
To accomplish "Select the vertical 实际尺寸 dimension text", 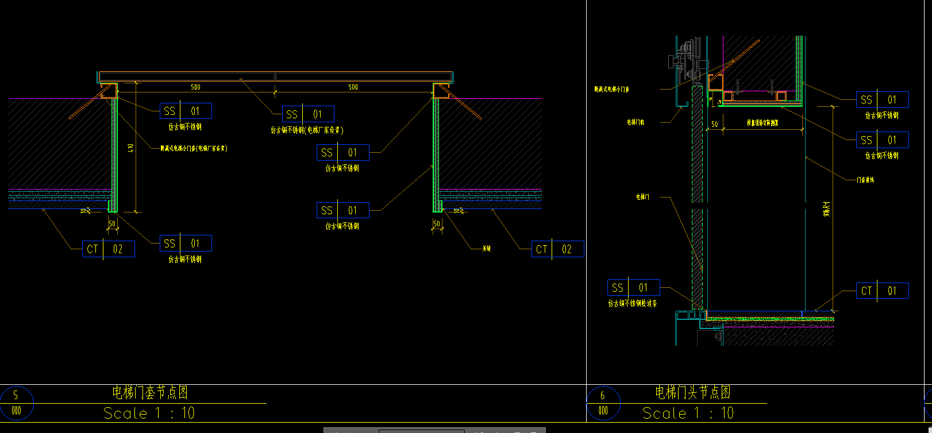I will click(x=826, y=208).
